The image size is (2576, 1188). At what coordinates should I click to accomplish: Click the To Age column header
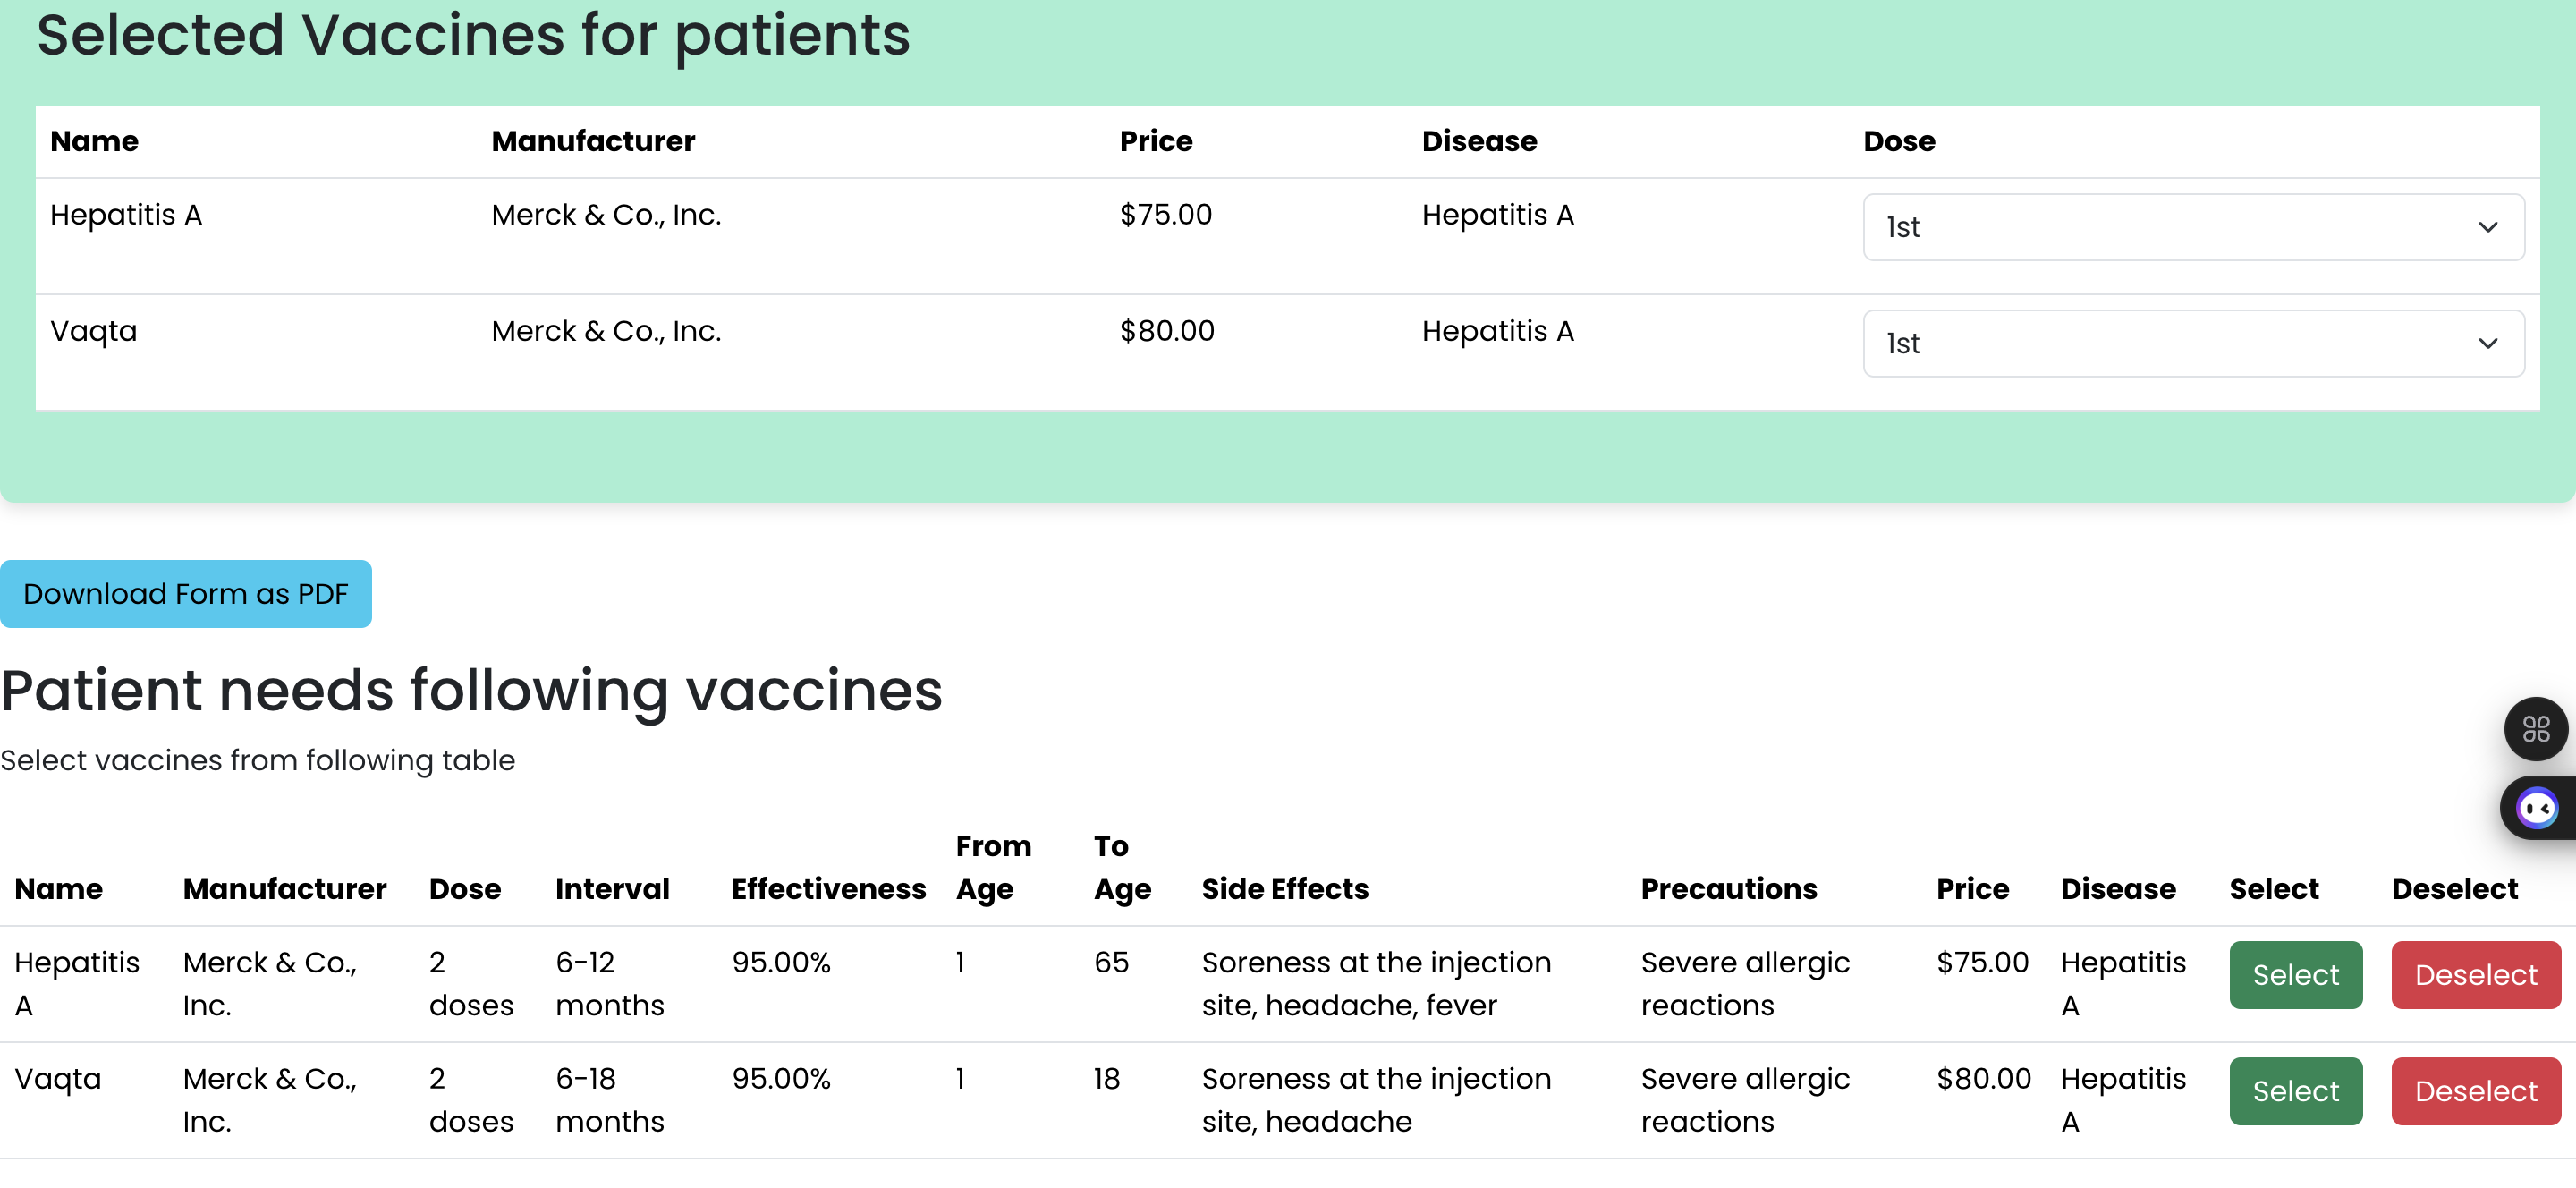point(1121,867)
